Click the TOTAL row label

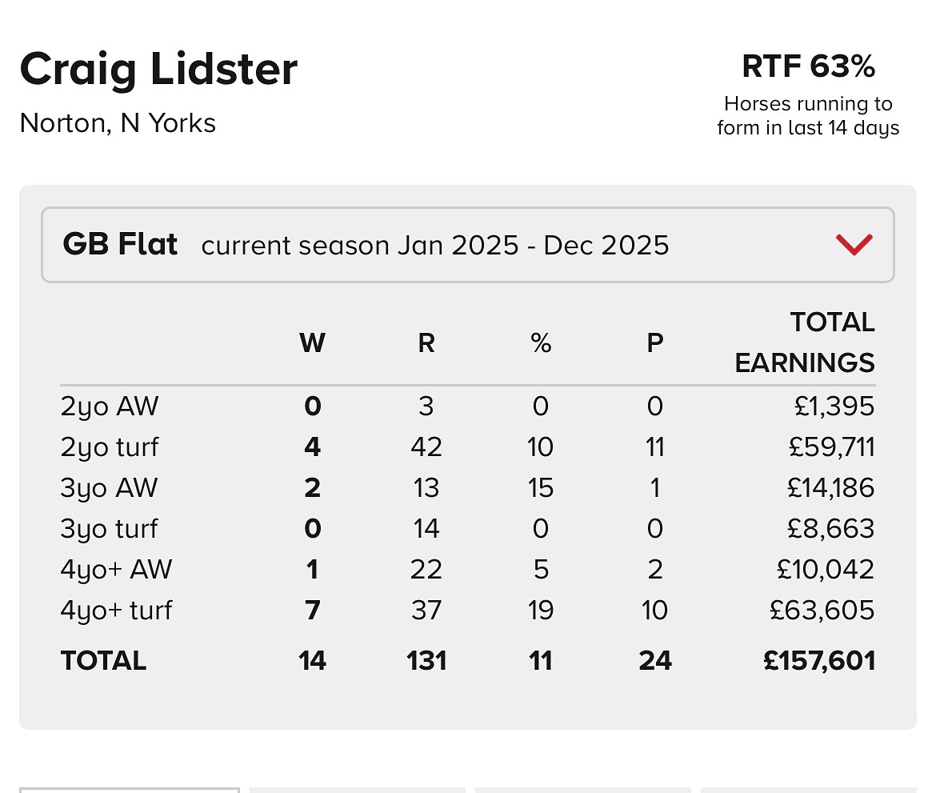pos(103,661)
